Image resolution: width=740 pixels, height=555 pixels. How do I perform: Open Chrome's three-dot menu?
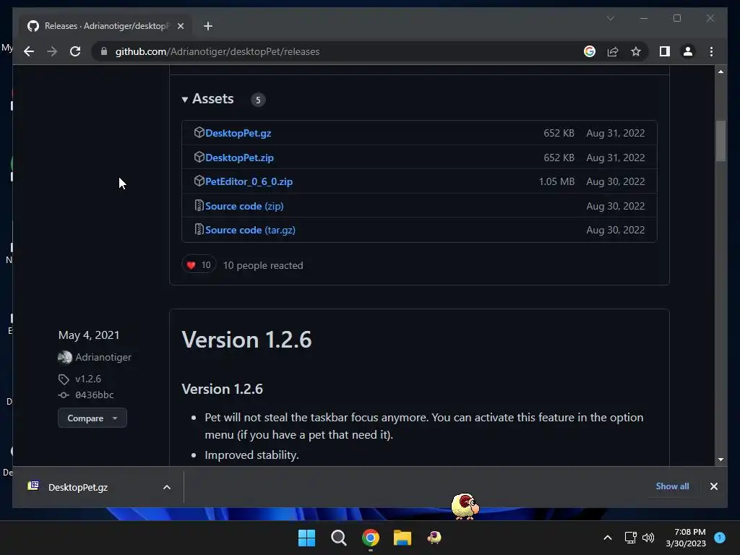tap(711, 51)
